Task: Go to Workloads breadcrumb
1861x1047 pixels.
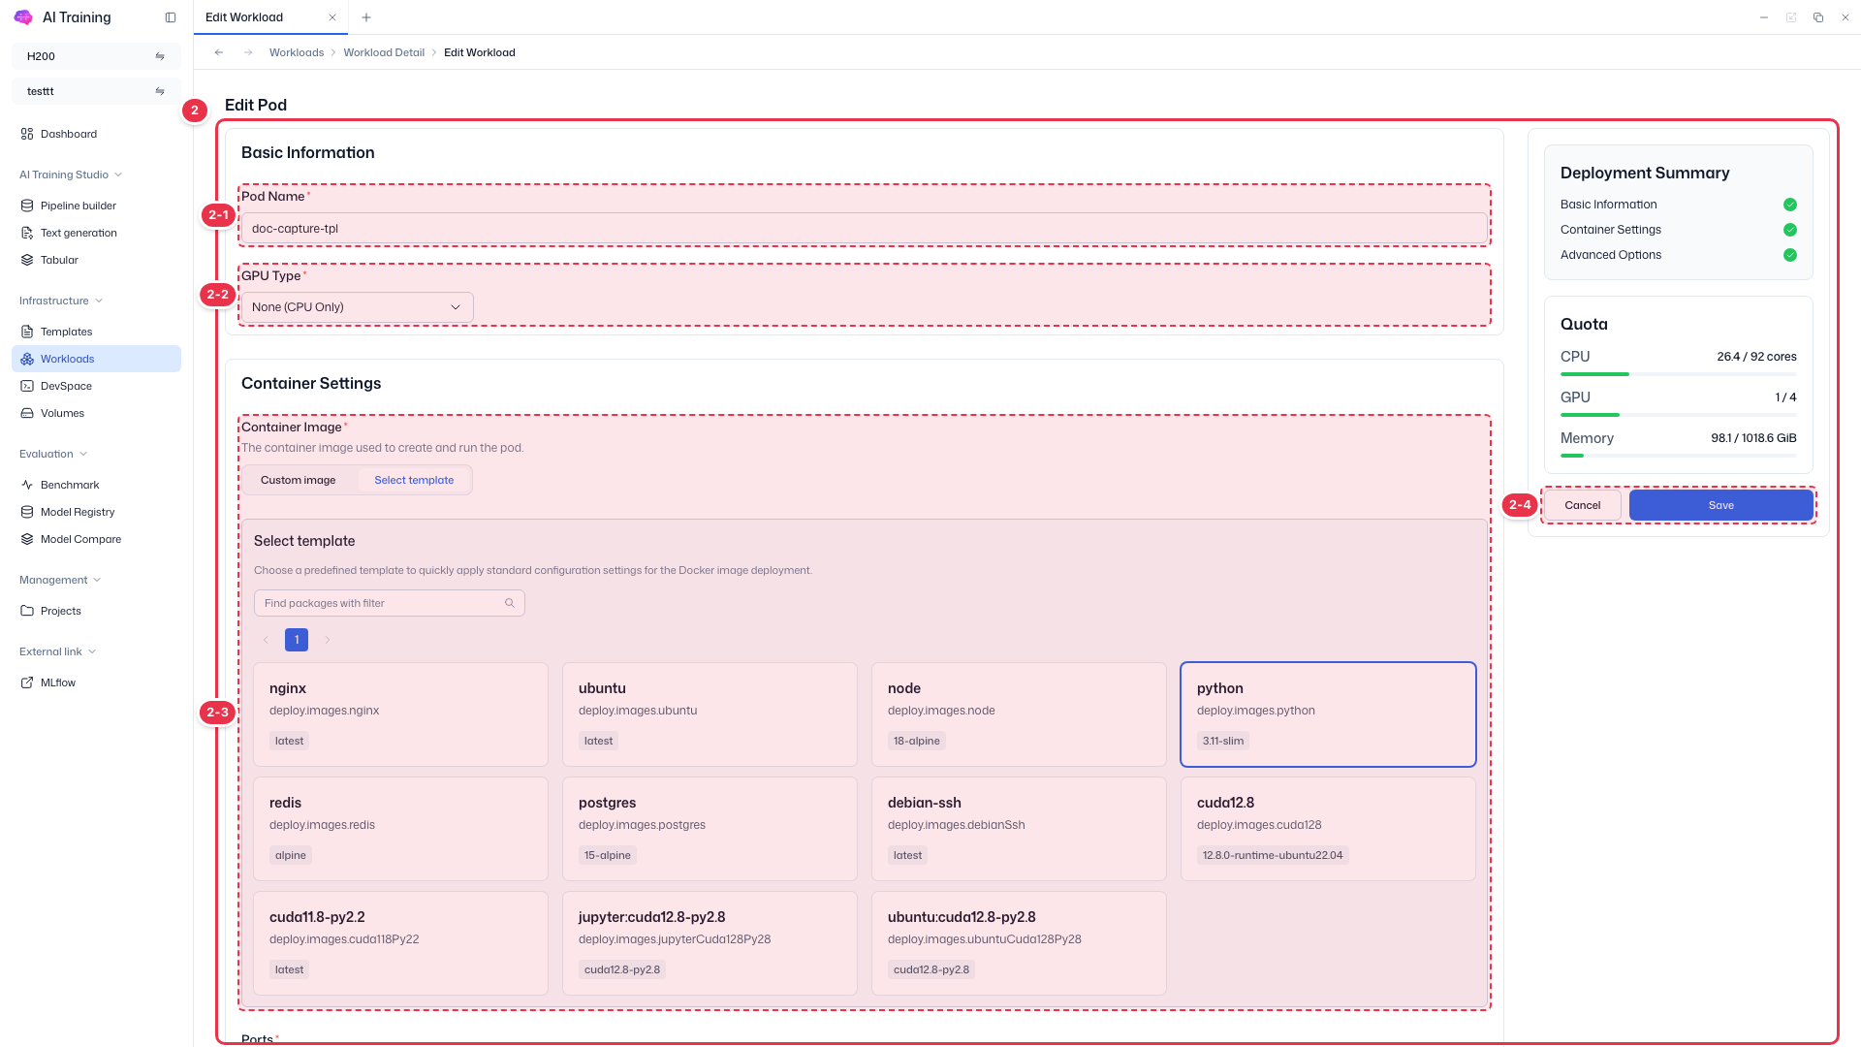Action: coord(297,52)
